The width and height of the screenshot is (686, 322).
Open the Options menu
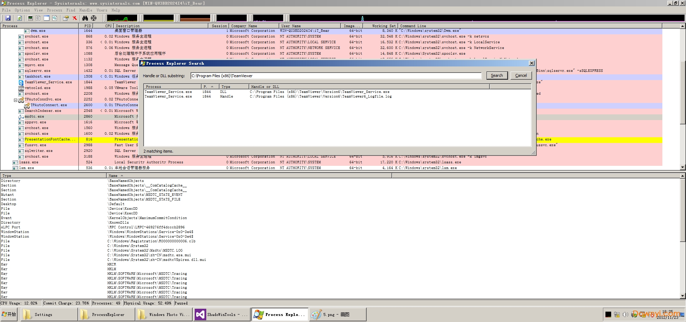pos(22,10)
